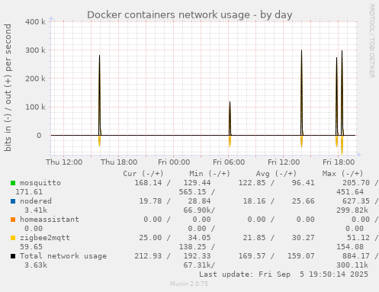Click the '400 k' y-axis label

pyautogui.click(x=35, y=22)
